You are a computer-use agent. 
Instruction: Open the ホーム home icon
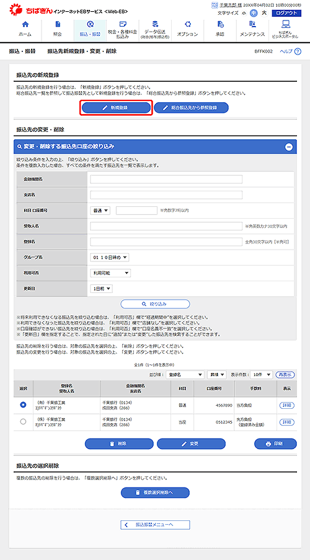pyautogui.click(x=25, y=25)
